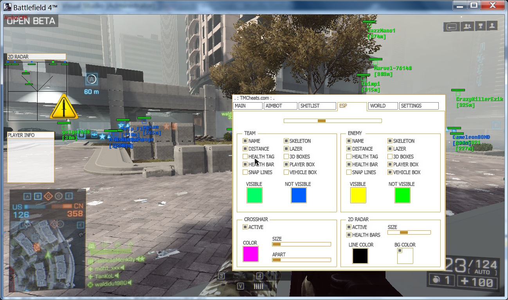This screenshot has width=508, height=300.
Task: Open the single player profile icon
Action: (x=492, y=26)
